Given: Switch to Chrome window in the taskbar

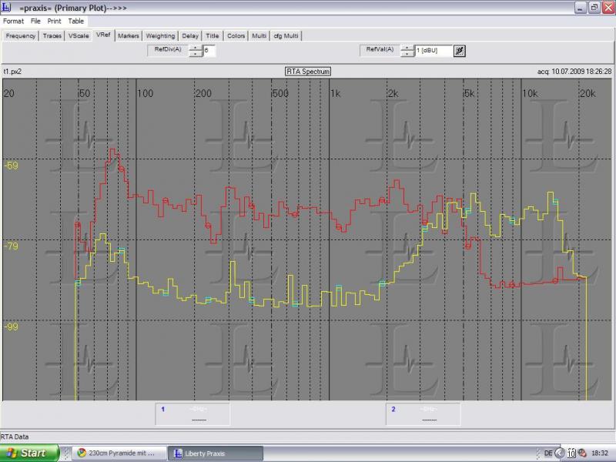Looking at the screenshot, I should (118, 453).
